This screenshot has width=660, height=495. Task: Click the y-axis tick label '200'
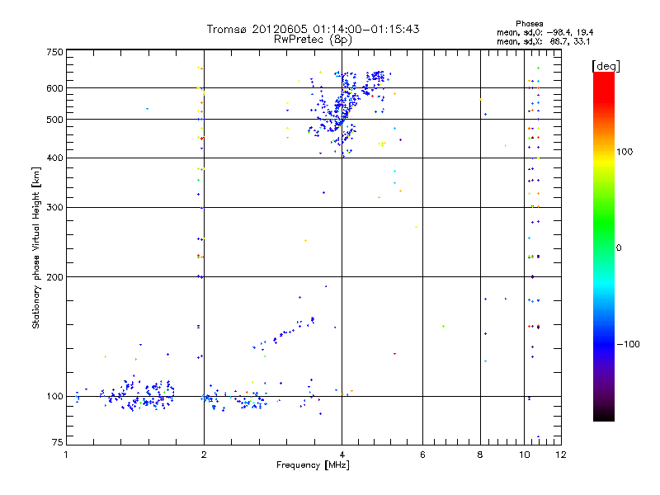[x=55, y=277]
